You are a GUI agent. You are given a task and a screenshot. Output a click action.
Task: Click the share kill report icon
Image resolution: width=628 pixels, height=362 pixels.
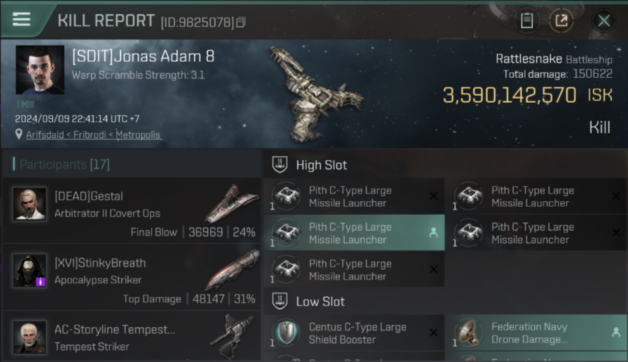tap(561, 21)
